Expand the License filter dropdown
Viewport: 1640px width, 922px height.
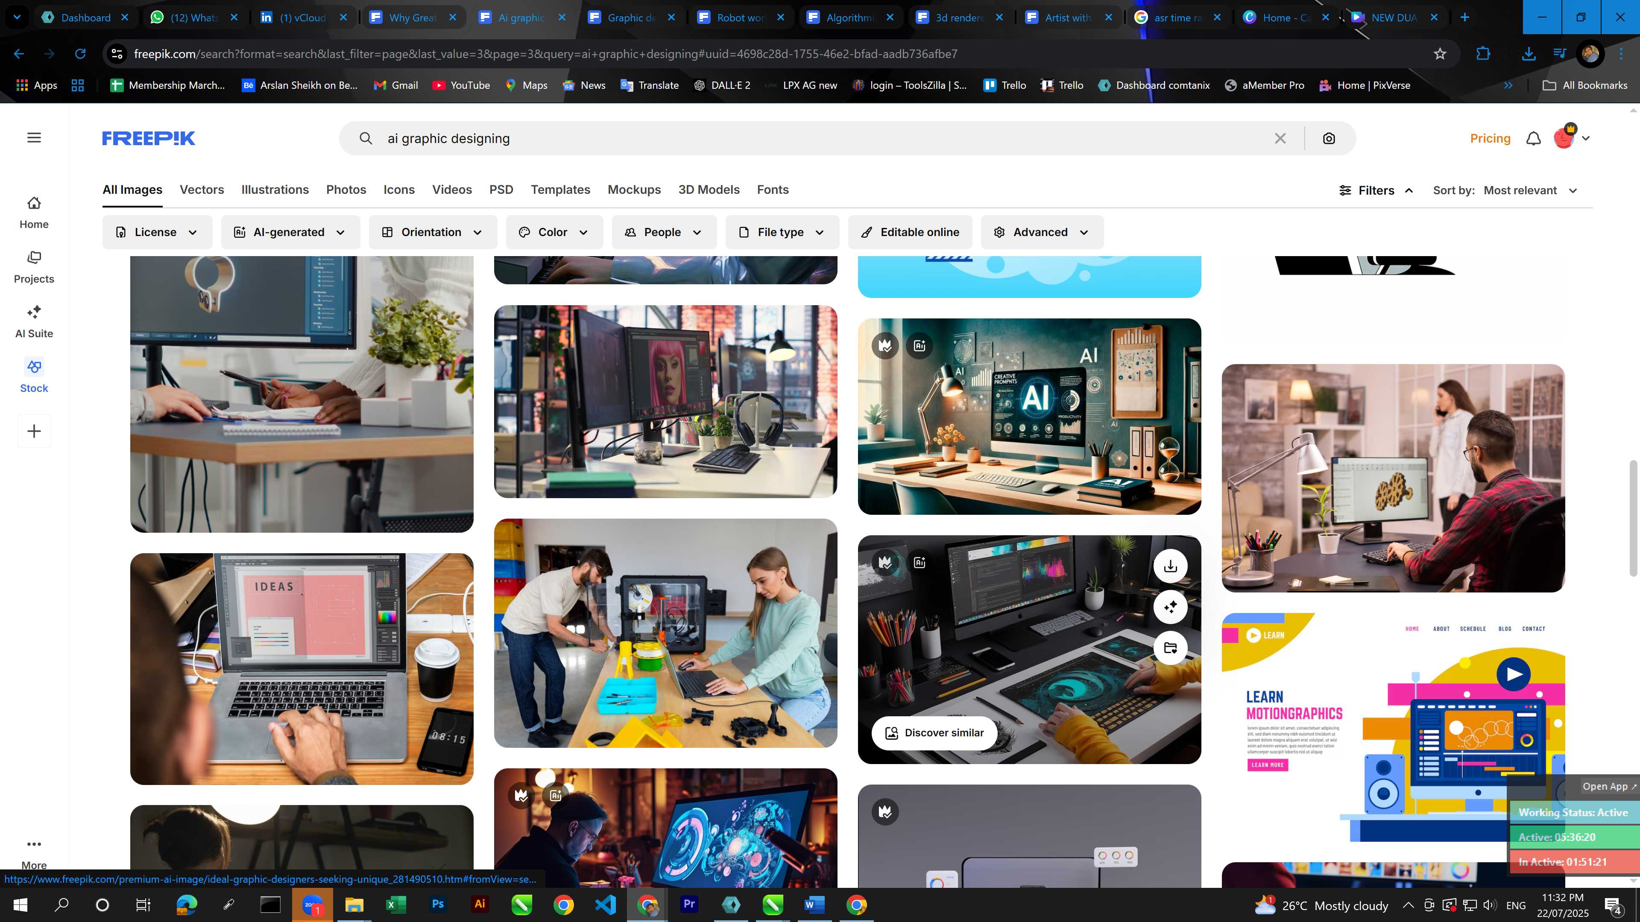(x=157, y=232)
